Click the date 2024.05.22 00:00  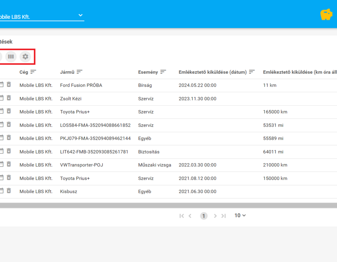tap(197, 85)
